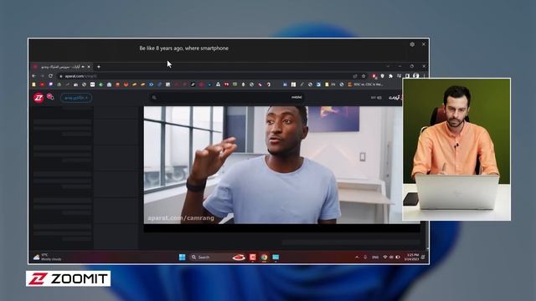Close the Aparat browser tab
The image size is (536, 301).
pyautogui.click(x=89, y=67)
